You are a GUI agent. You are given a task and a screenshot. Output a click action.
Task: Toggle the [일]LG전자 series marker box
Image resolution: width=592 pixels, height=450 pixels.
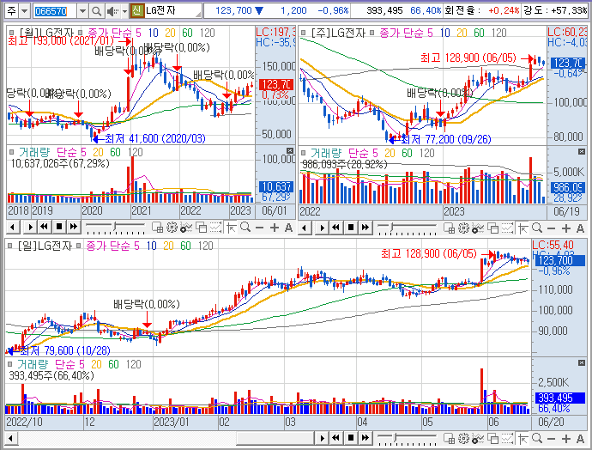coord(9,246)
